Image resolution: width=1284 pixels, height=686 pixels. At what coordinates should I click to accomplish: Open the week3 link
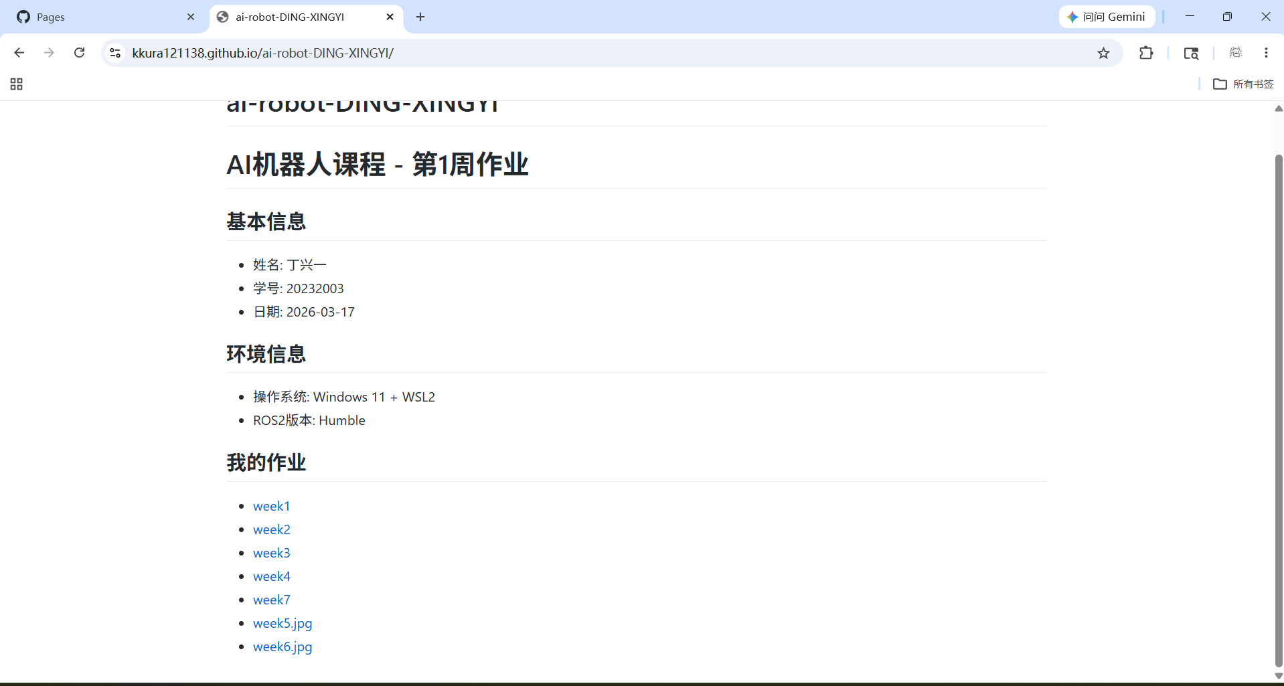point(272,553)
